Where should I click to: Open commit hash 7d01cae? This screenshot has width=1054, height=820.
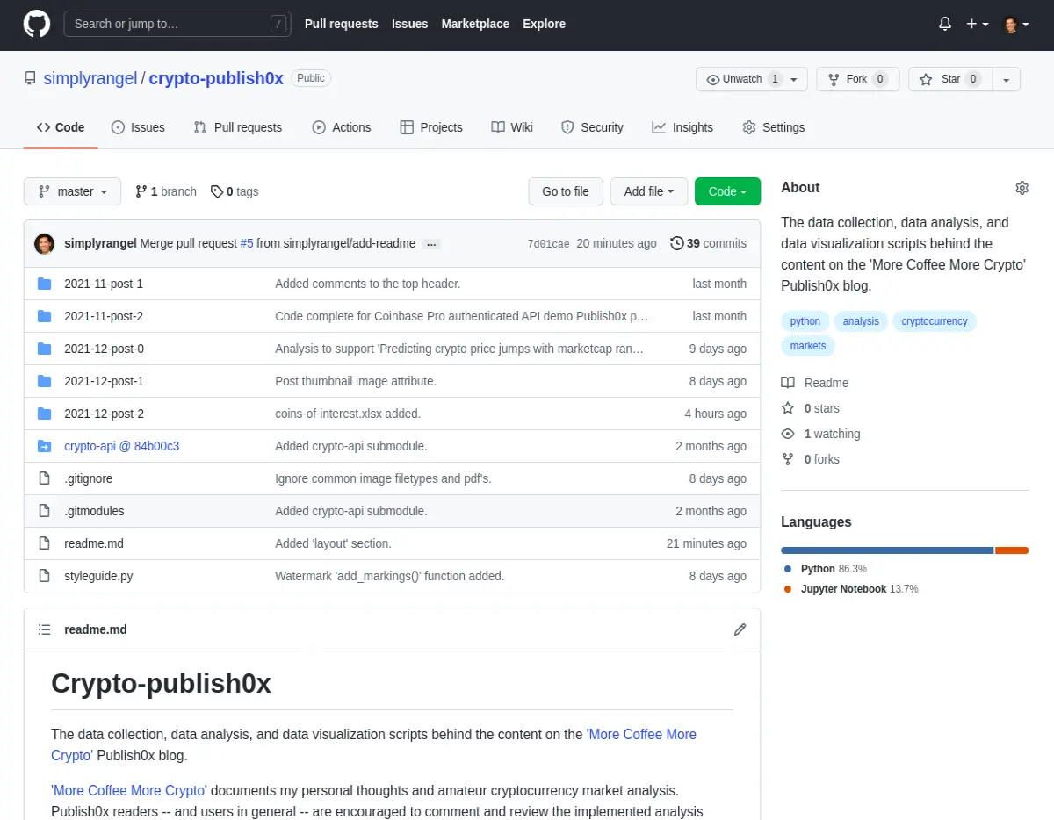click(549, 244)
